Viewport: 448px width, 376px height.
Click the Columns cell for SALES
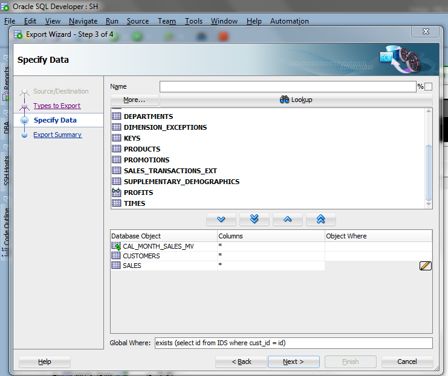pos(271,266)
